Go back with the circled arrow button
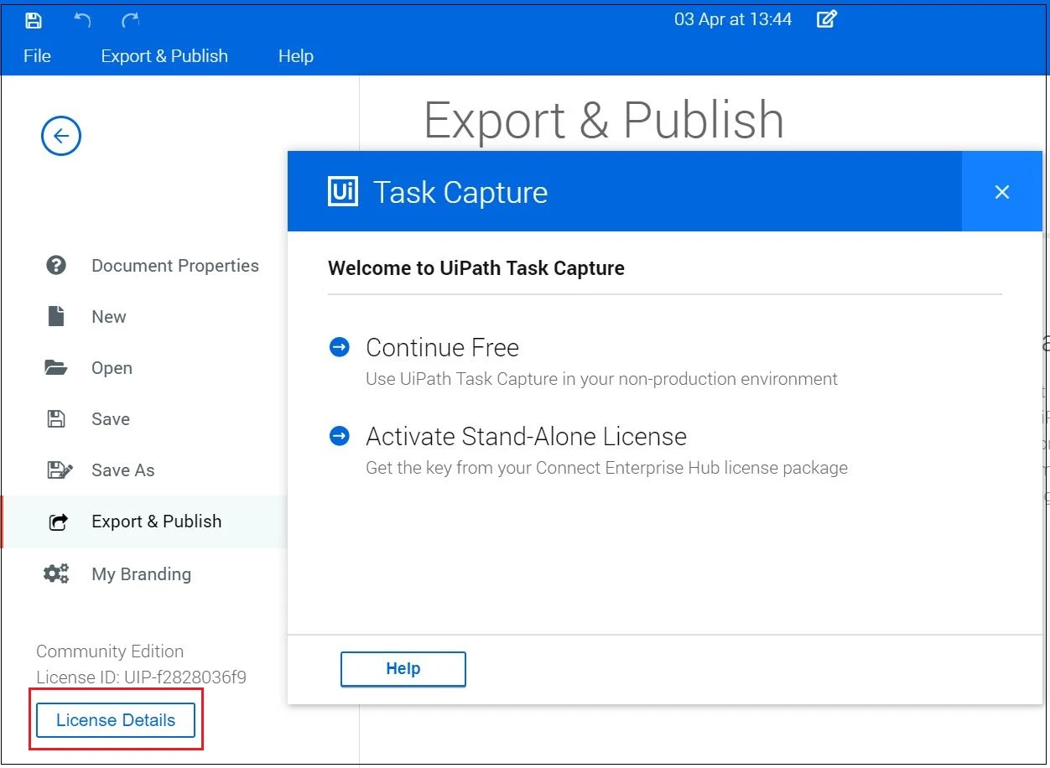 pyautogui.click(x=61, y=136)
